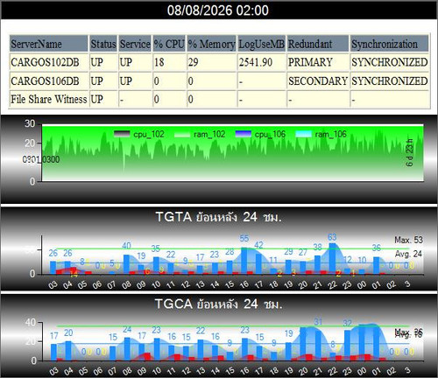Click the hour 16 axis label in TGTA chart
Image resolution: width=438 pixels, height=378 pixels.
pyautogui.click(x=244, y=283)
